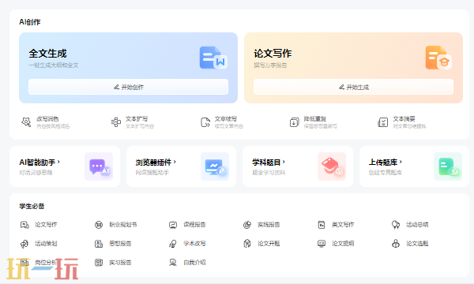Select the 课程报告 icon
This screenshot has width=474, height=284.
coord(173,225)
